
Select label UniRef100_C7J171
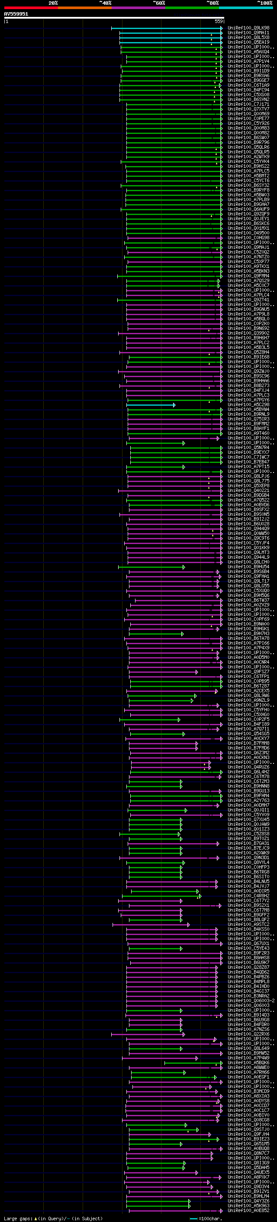click(248, 104)
